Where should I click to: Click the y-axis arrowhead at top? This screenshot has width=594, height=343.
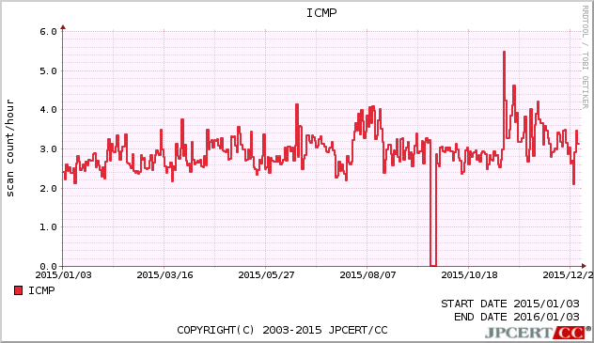(63, 27)
